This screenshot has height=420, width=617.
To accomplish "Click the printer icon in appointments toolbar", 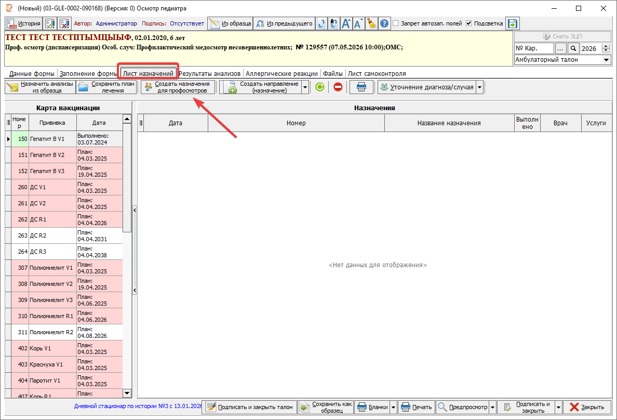I will pos(361,87).
